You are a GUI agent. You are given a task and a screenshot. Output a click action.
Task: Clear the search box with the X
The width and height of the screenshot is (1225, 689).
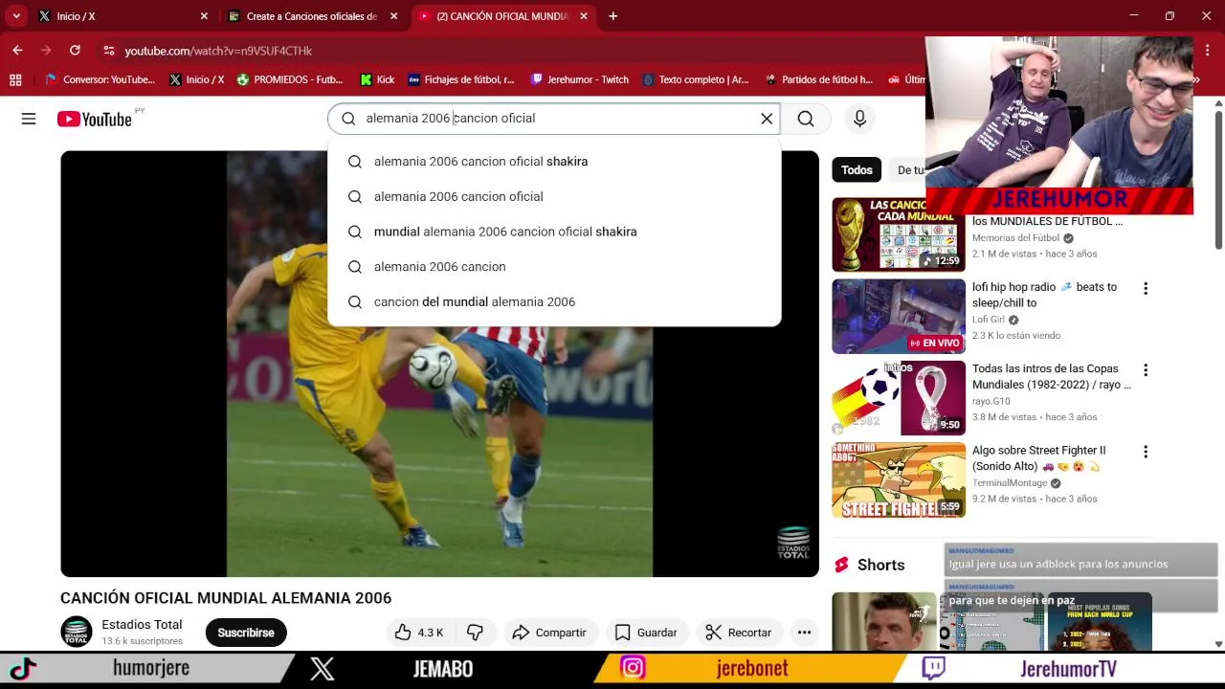pyautogui.click(x=767, y=119)
